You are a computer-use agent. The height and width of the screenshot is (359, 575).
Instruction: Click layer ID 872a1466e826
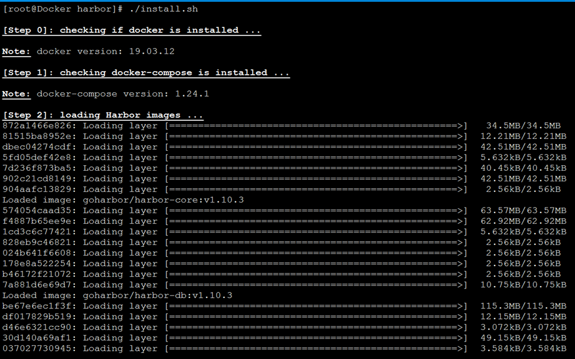(x=37, y=126)
